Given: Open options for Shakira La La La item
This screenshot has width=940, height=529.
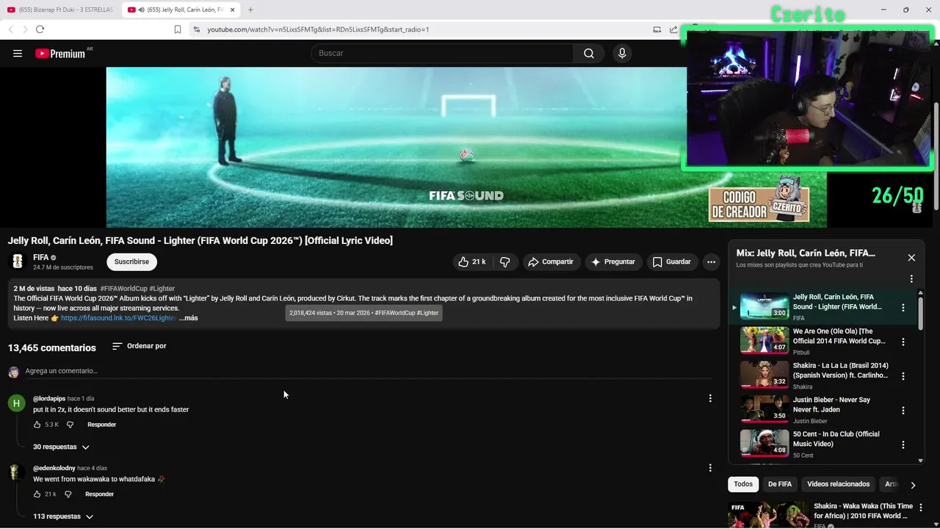Looking at the screenshot, I should coord(903,376).
